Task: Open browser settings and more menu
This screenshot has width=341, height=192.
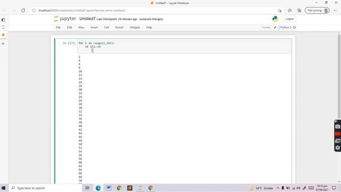Action: [335, 11]
